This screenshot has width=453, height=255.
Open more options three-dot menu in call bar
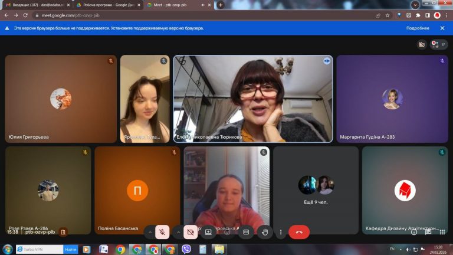(281, 232)
